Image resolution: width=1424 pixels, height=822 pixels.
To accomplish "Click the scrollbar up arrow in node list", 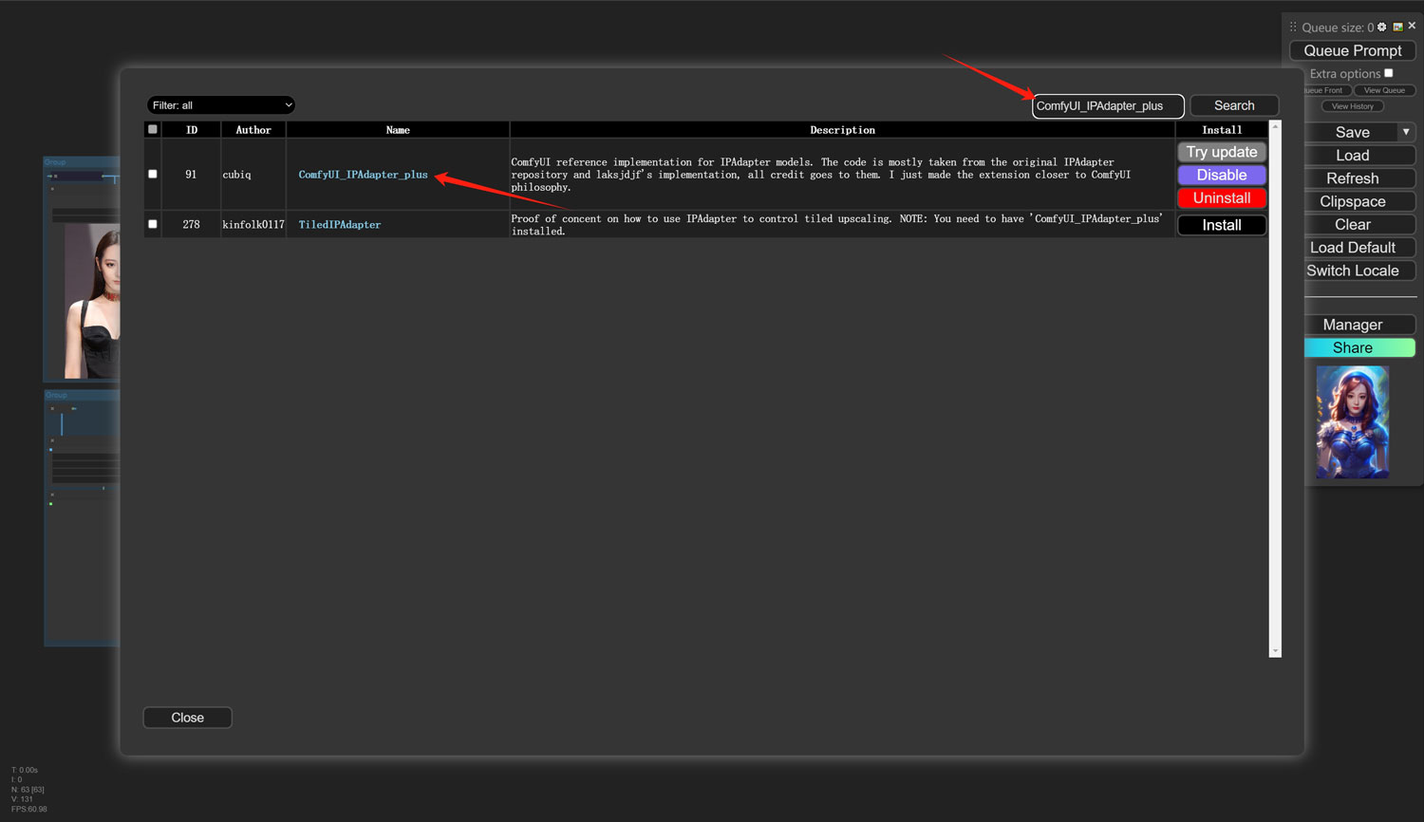I will point(1275,126).
